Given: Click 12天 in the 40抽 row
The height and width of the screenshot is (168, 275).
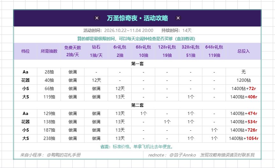Looking at the screenshot, I should [96, 80].
